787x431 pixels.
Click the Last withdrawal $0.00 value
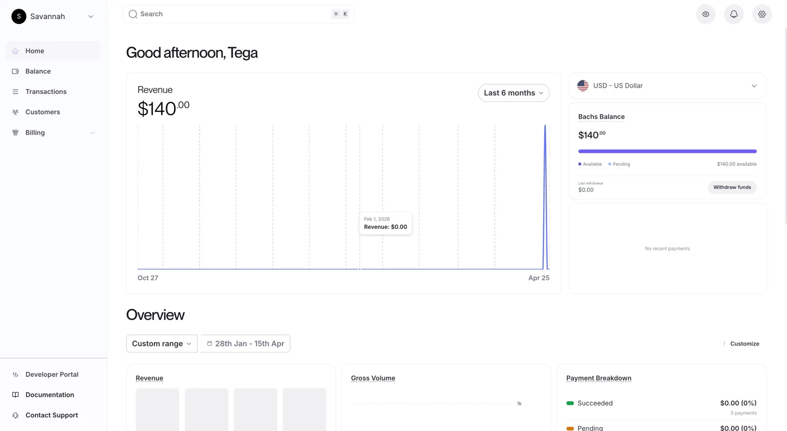pyautogui.click(x=586, y=190)
